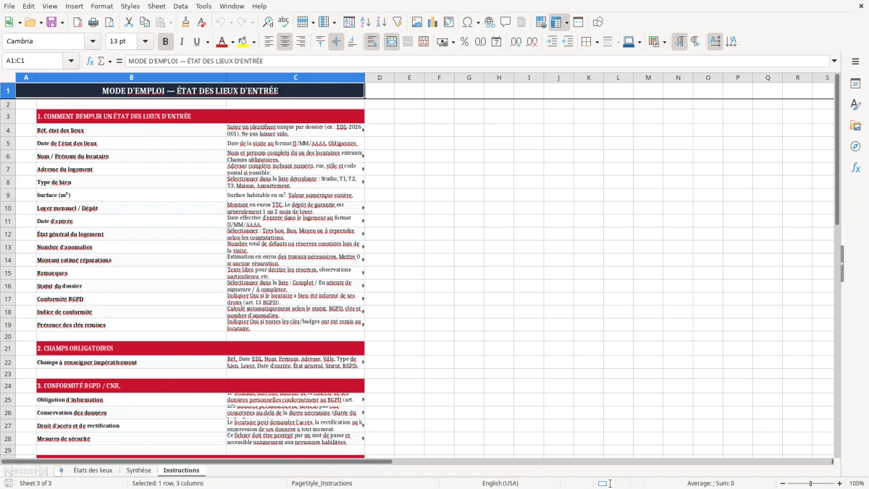Click the Sort dialog icon

(x=349, y=22)
